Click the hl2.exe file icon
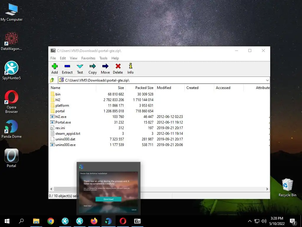The height and width of the screenshot is (227, 302). [52, 116]
